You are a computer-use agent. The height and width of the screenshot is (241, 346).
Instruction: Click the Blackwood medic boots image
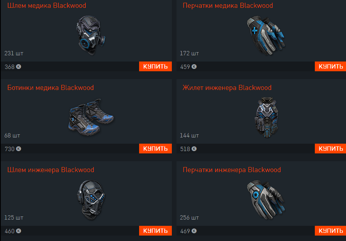pyautogui.click(x=91, y=117)
